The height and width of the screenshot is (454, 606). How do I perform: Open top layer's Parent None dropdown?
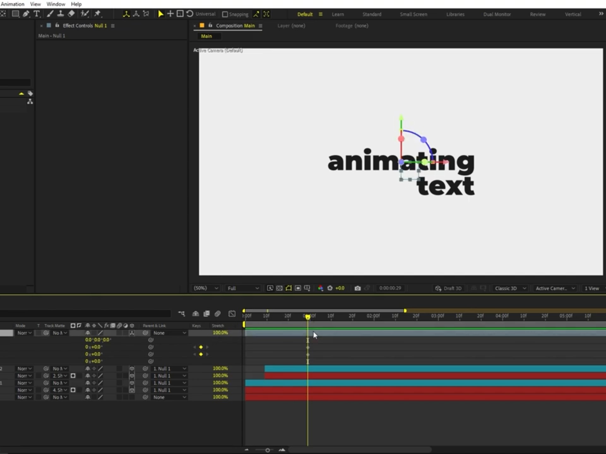pos(169,333)
